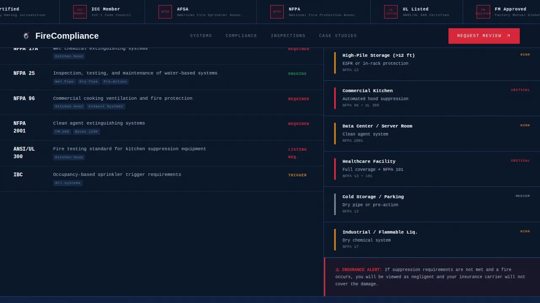Viewport: 540px width, 303px height.
Task: Open the Systems nav menu item
Action: pyautogui.click(x=201, y=36)
